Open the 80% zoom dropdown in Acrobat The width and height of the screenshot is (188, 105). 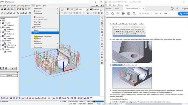point(160,14)
